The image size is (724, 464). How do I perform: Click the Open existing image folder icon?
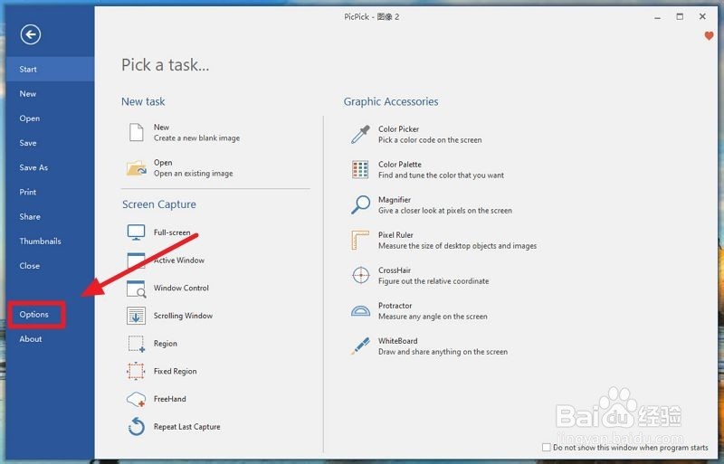coord(137,168)
